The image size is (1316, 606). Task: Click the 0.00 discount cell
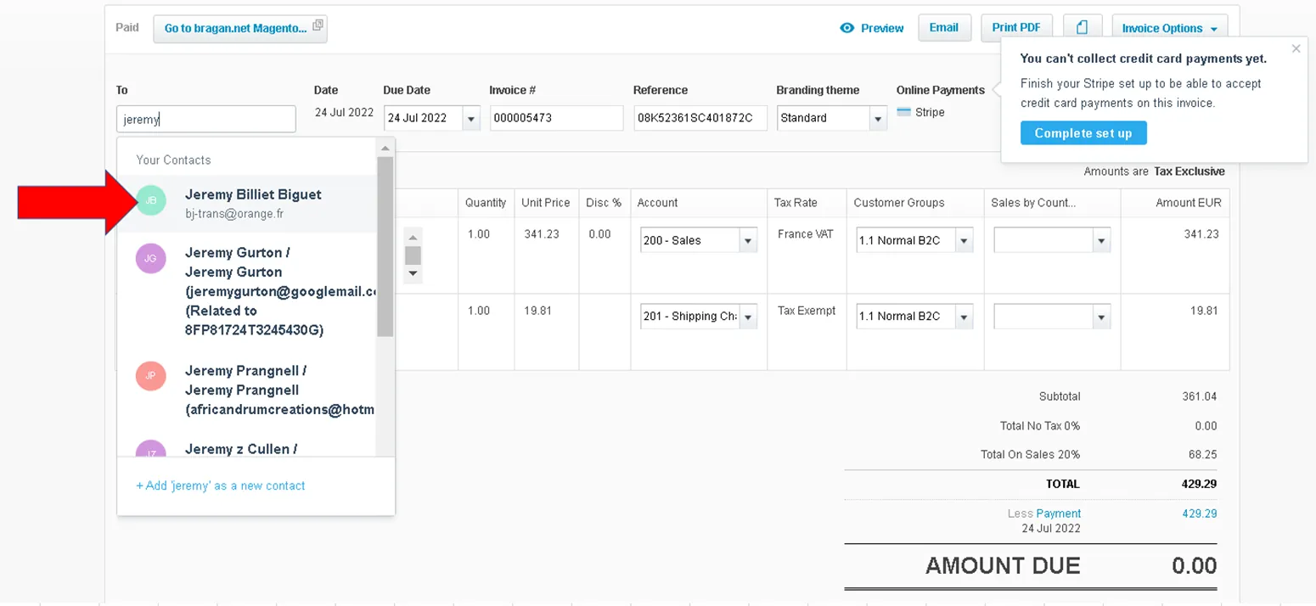pyautogui.click(x=605, y=255)
